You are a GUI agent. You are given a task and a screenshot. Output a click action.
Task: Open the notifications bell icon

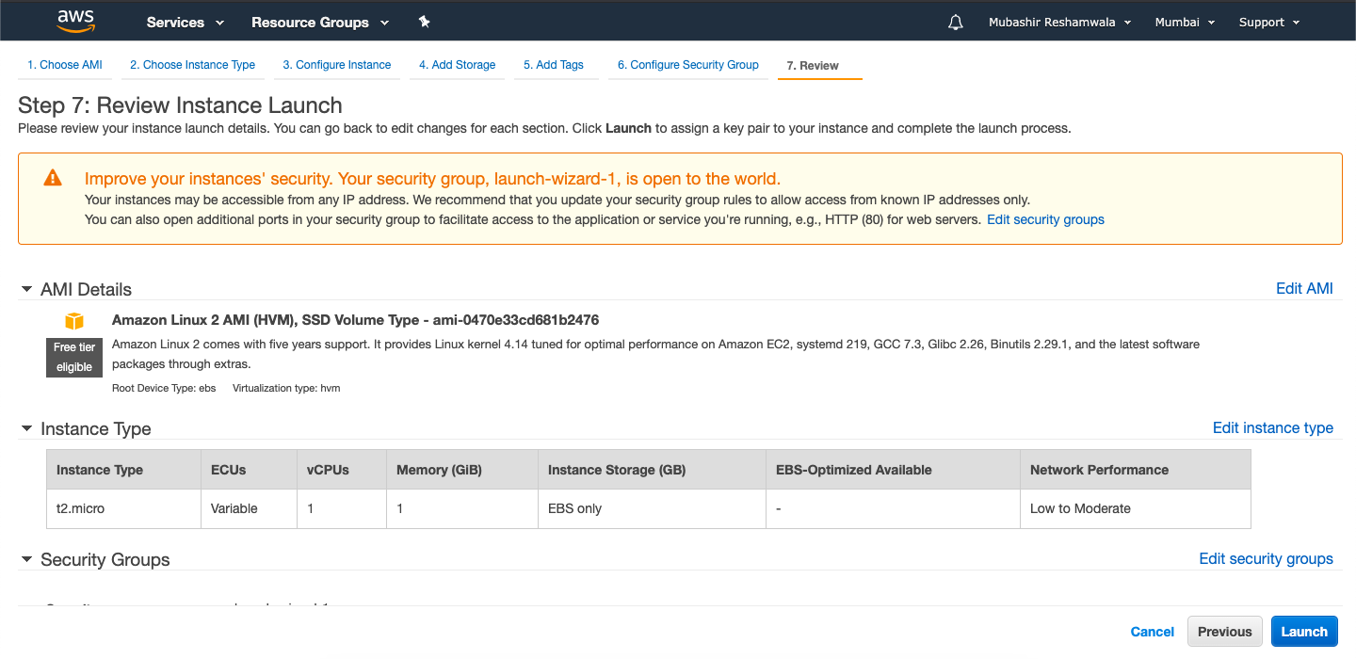coord(956,22)
